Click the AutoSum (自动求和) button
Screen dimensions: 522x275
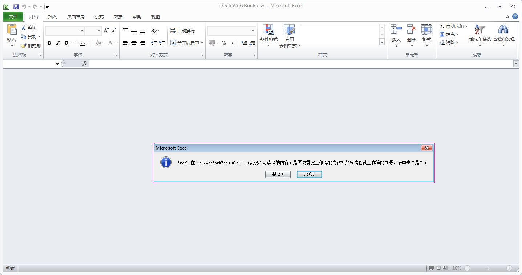tap(451, 27)
